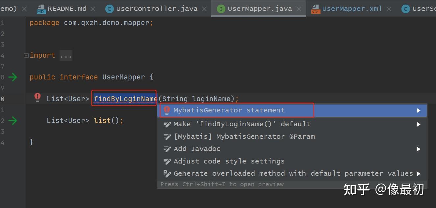Click the package com.qxzh.demo.mapper line
Image resolution: width=436 pixels, height=208 pixels.
point(91,23)
